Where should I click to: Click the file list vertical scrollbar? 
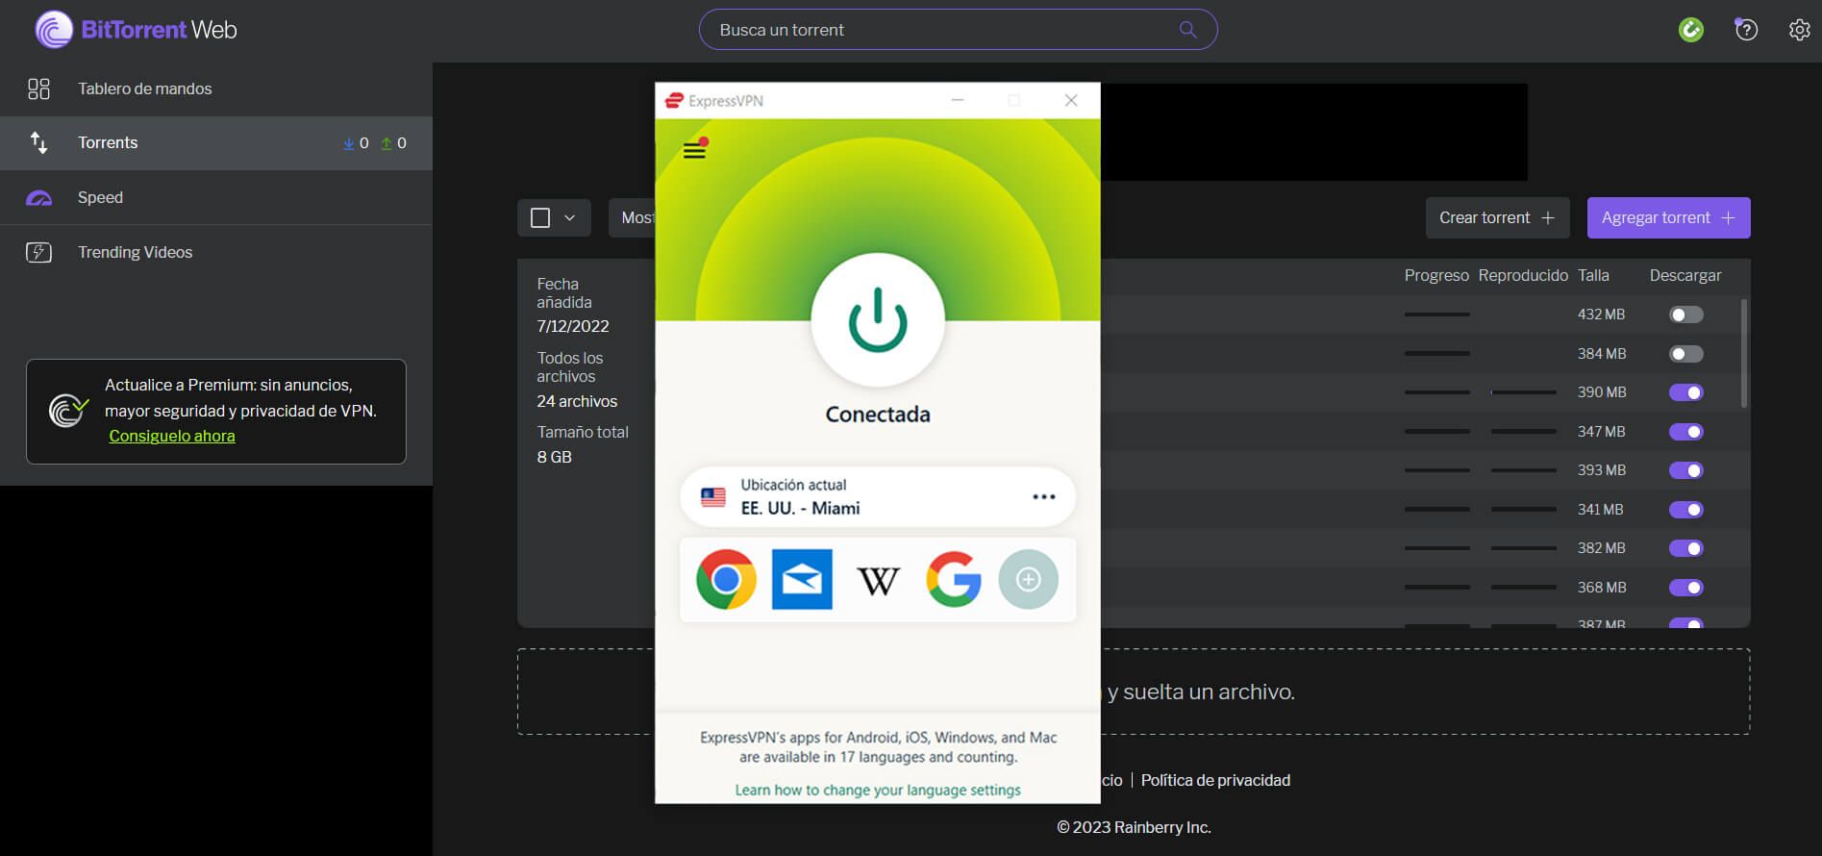click(x=1745, y=352)
